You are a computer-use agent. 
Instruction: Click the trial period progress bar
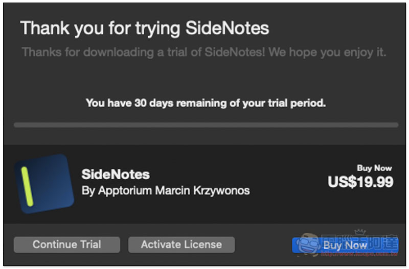tap(206, 125)
